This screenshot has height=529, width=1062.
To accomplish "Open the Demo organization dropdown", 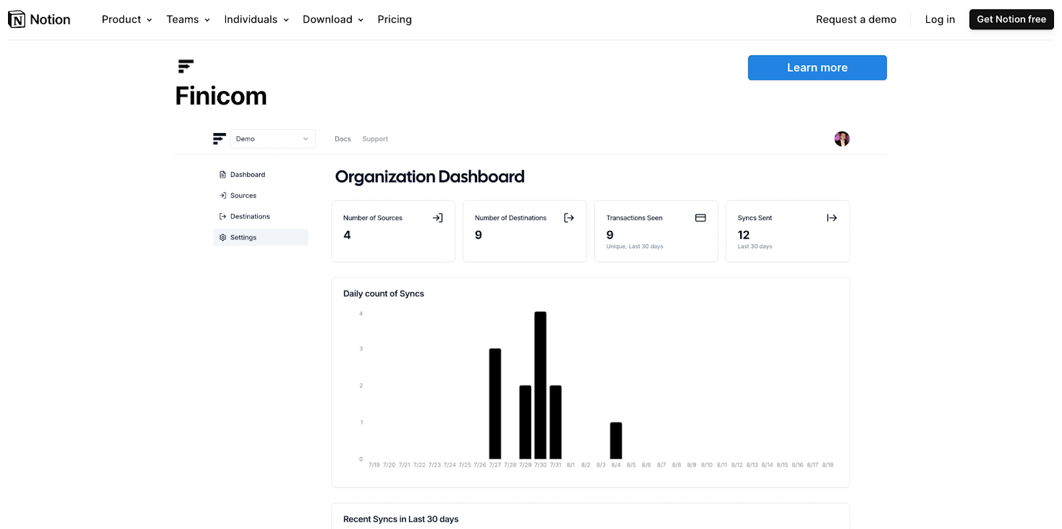I will 272,139.
